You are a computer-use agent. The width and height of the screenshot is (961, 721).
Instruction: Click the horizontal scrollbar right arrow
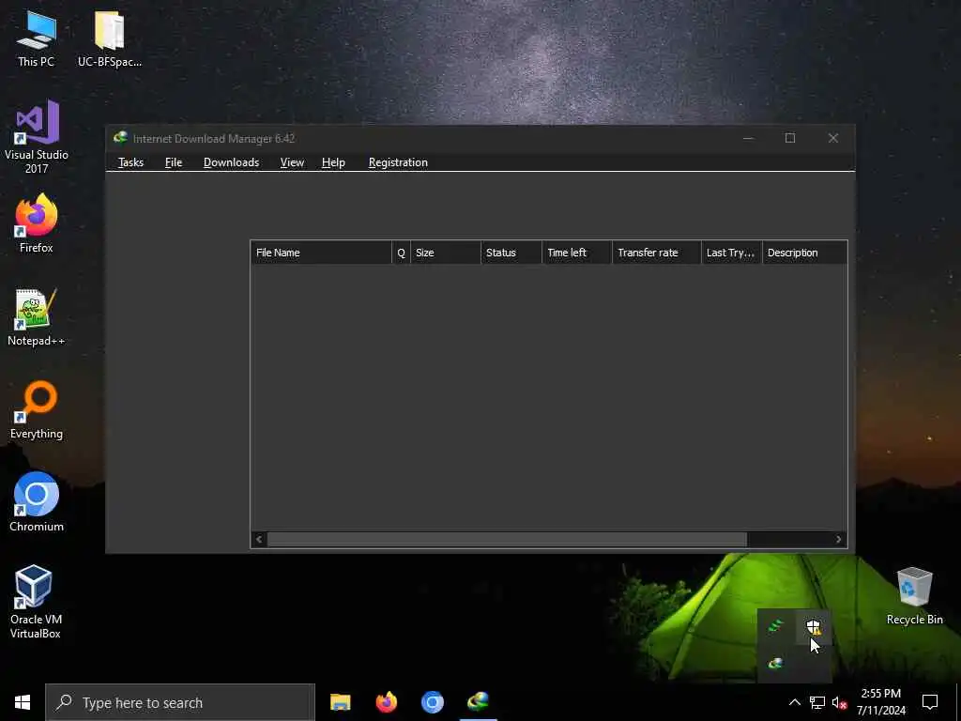click(839, 540)
